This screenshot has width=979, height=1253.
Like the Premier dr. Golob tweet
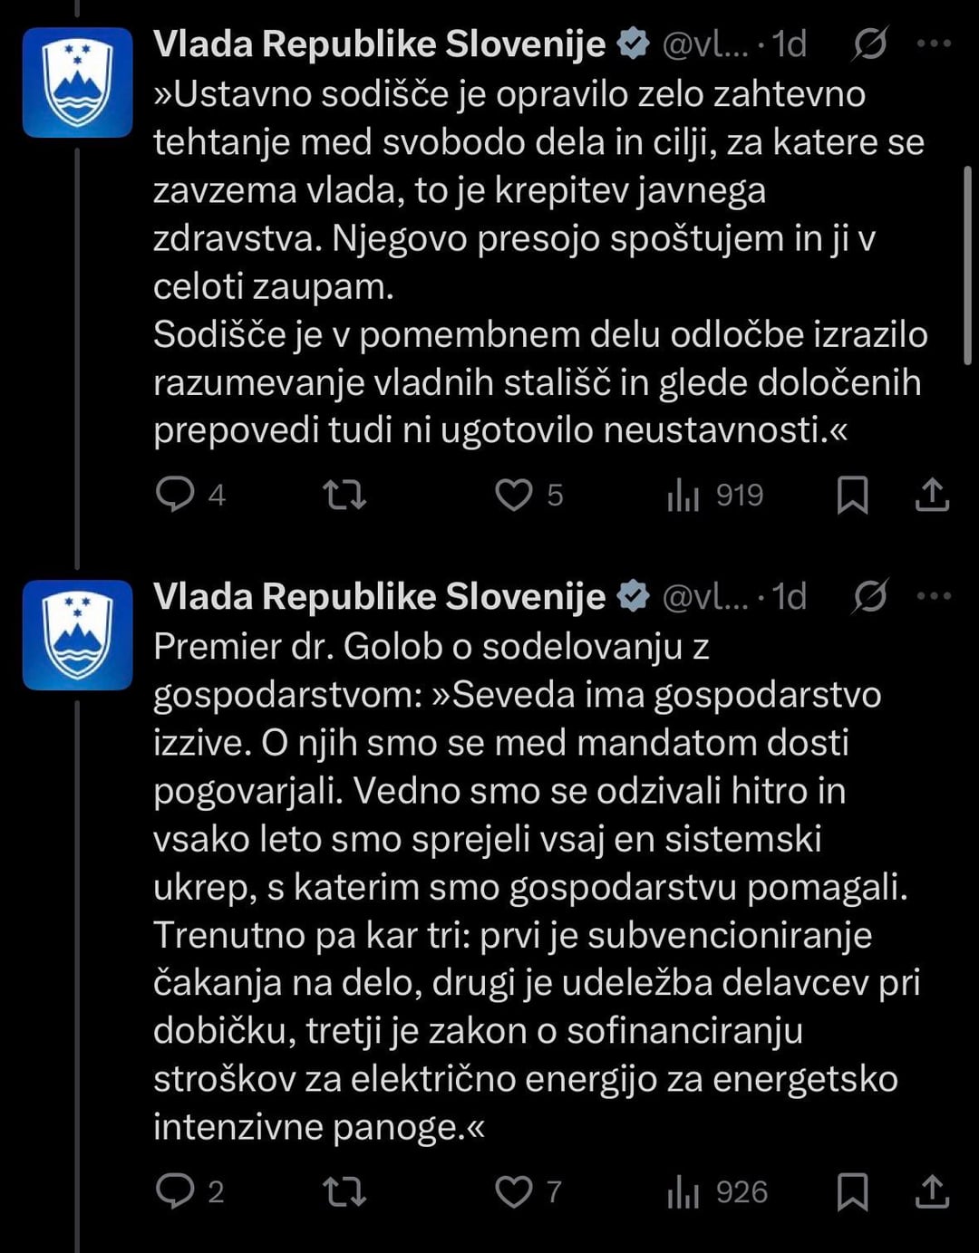[x=514, y=1191]
